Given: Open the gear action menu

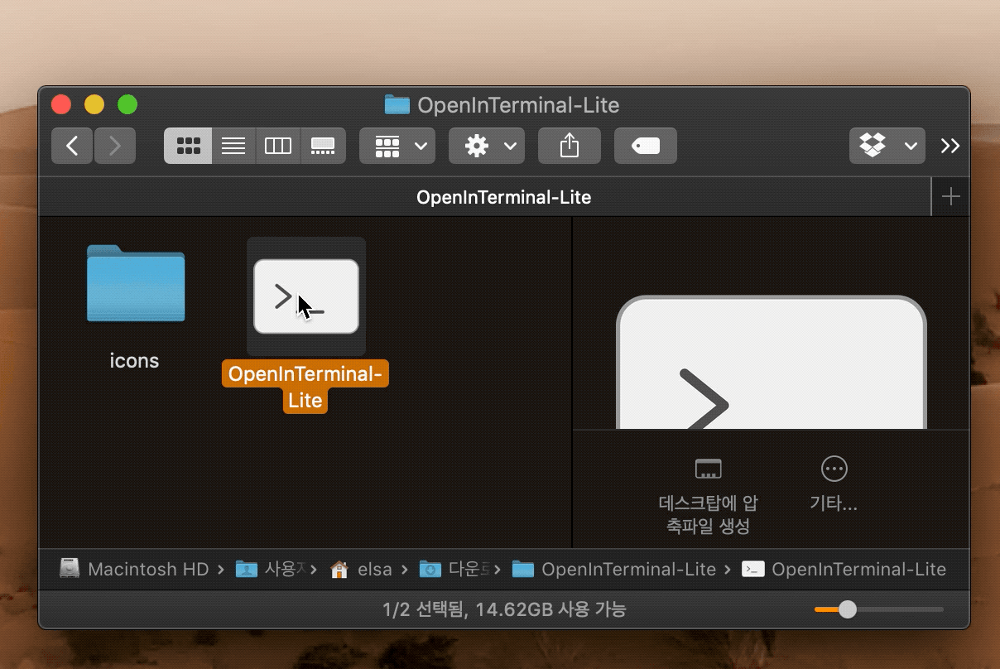Looking at the screenshot, I should [487, 147].
